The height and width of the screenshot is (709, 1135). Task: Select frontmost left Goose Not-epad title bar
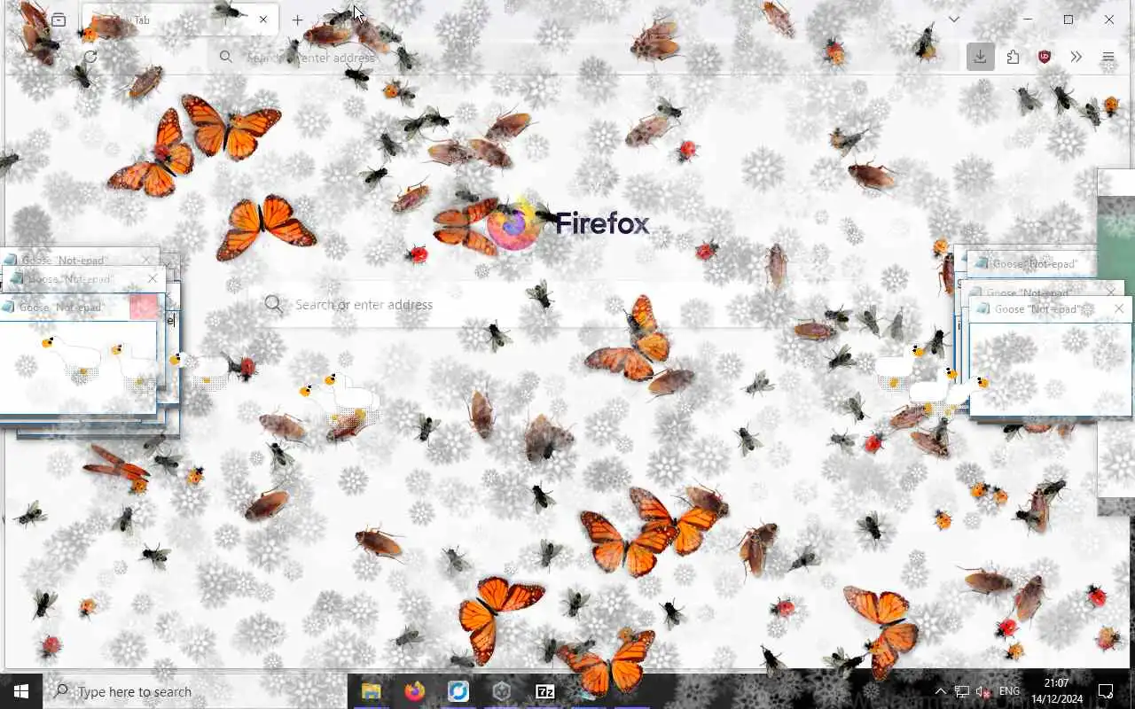pyautogui.click(x=80, y=307)
